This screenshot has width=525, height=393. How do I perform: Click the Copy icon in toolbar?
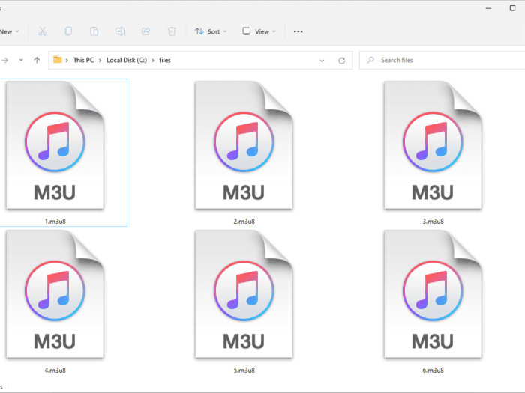[68, 31]
